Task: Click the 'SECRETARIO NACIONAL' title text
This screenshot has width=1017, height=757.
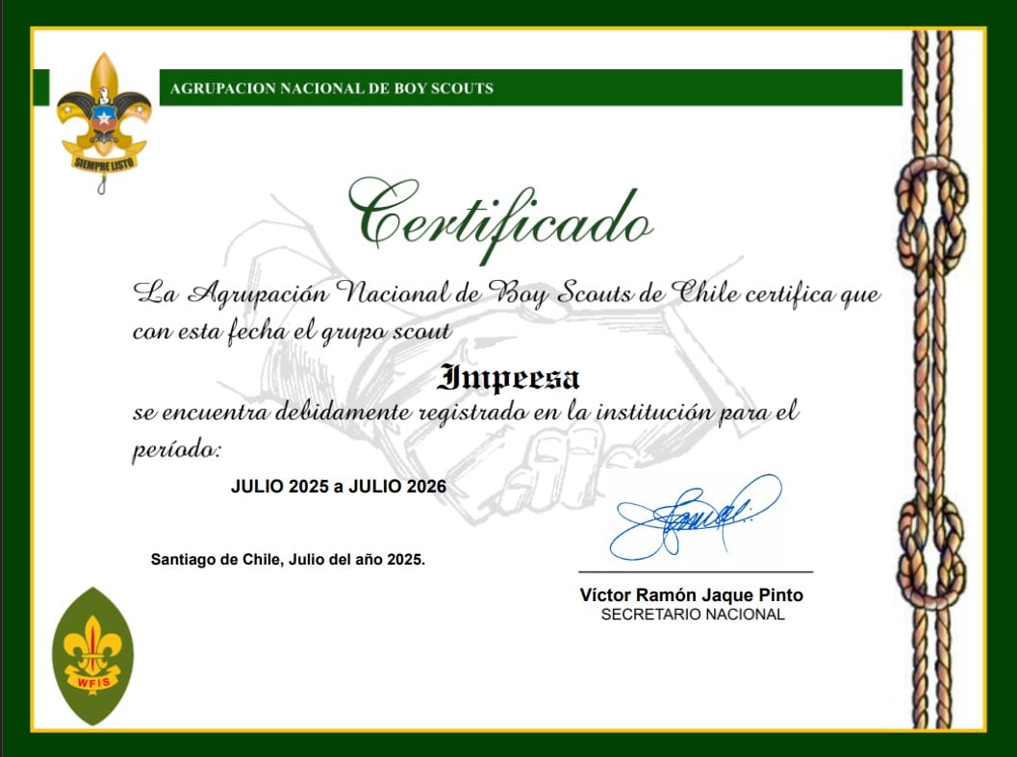Action: point(692,615)
